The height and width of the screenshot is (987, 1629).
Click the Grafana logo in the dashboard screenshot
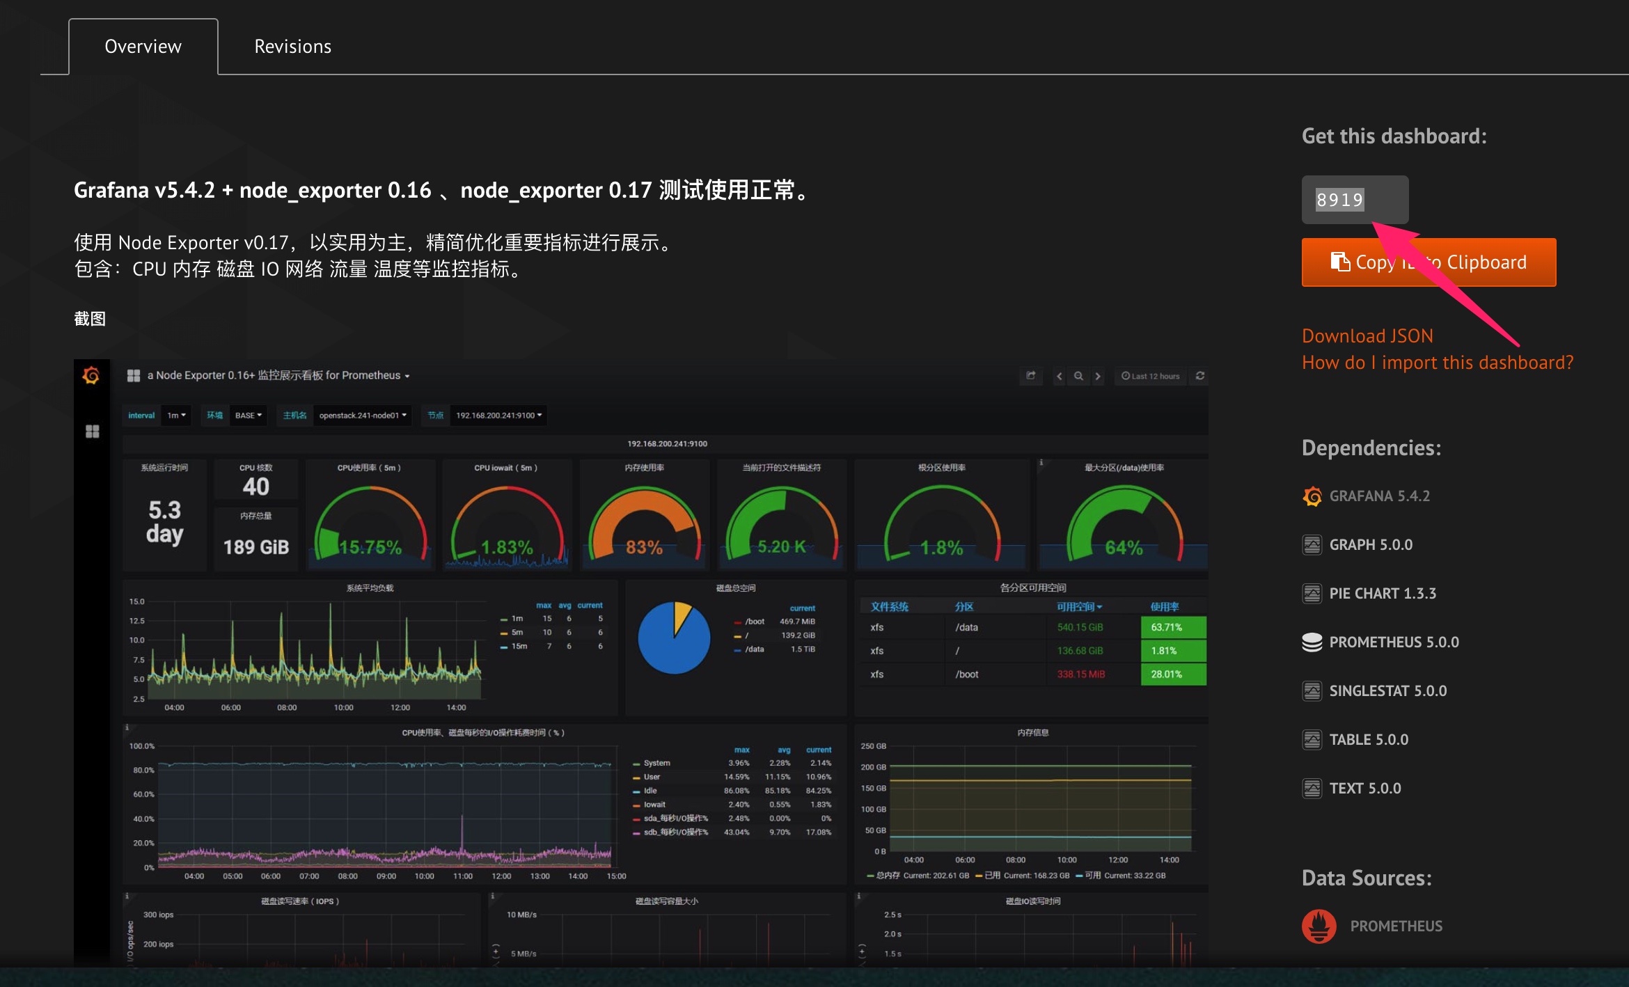coord(91,376)
